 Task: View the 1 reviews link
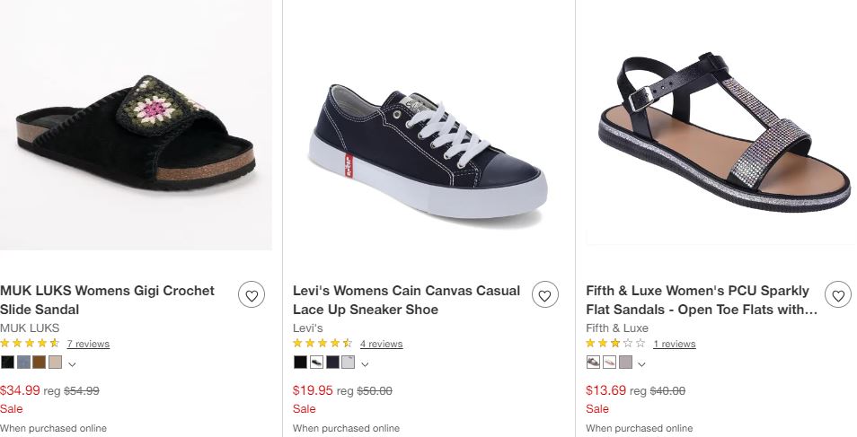point(674,344)
